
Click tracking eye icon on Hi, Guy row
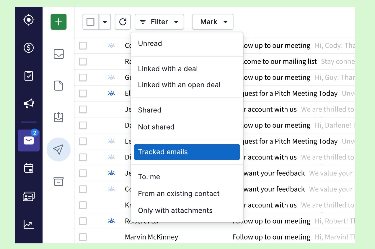click(111, 77)
